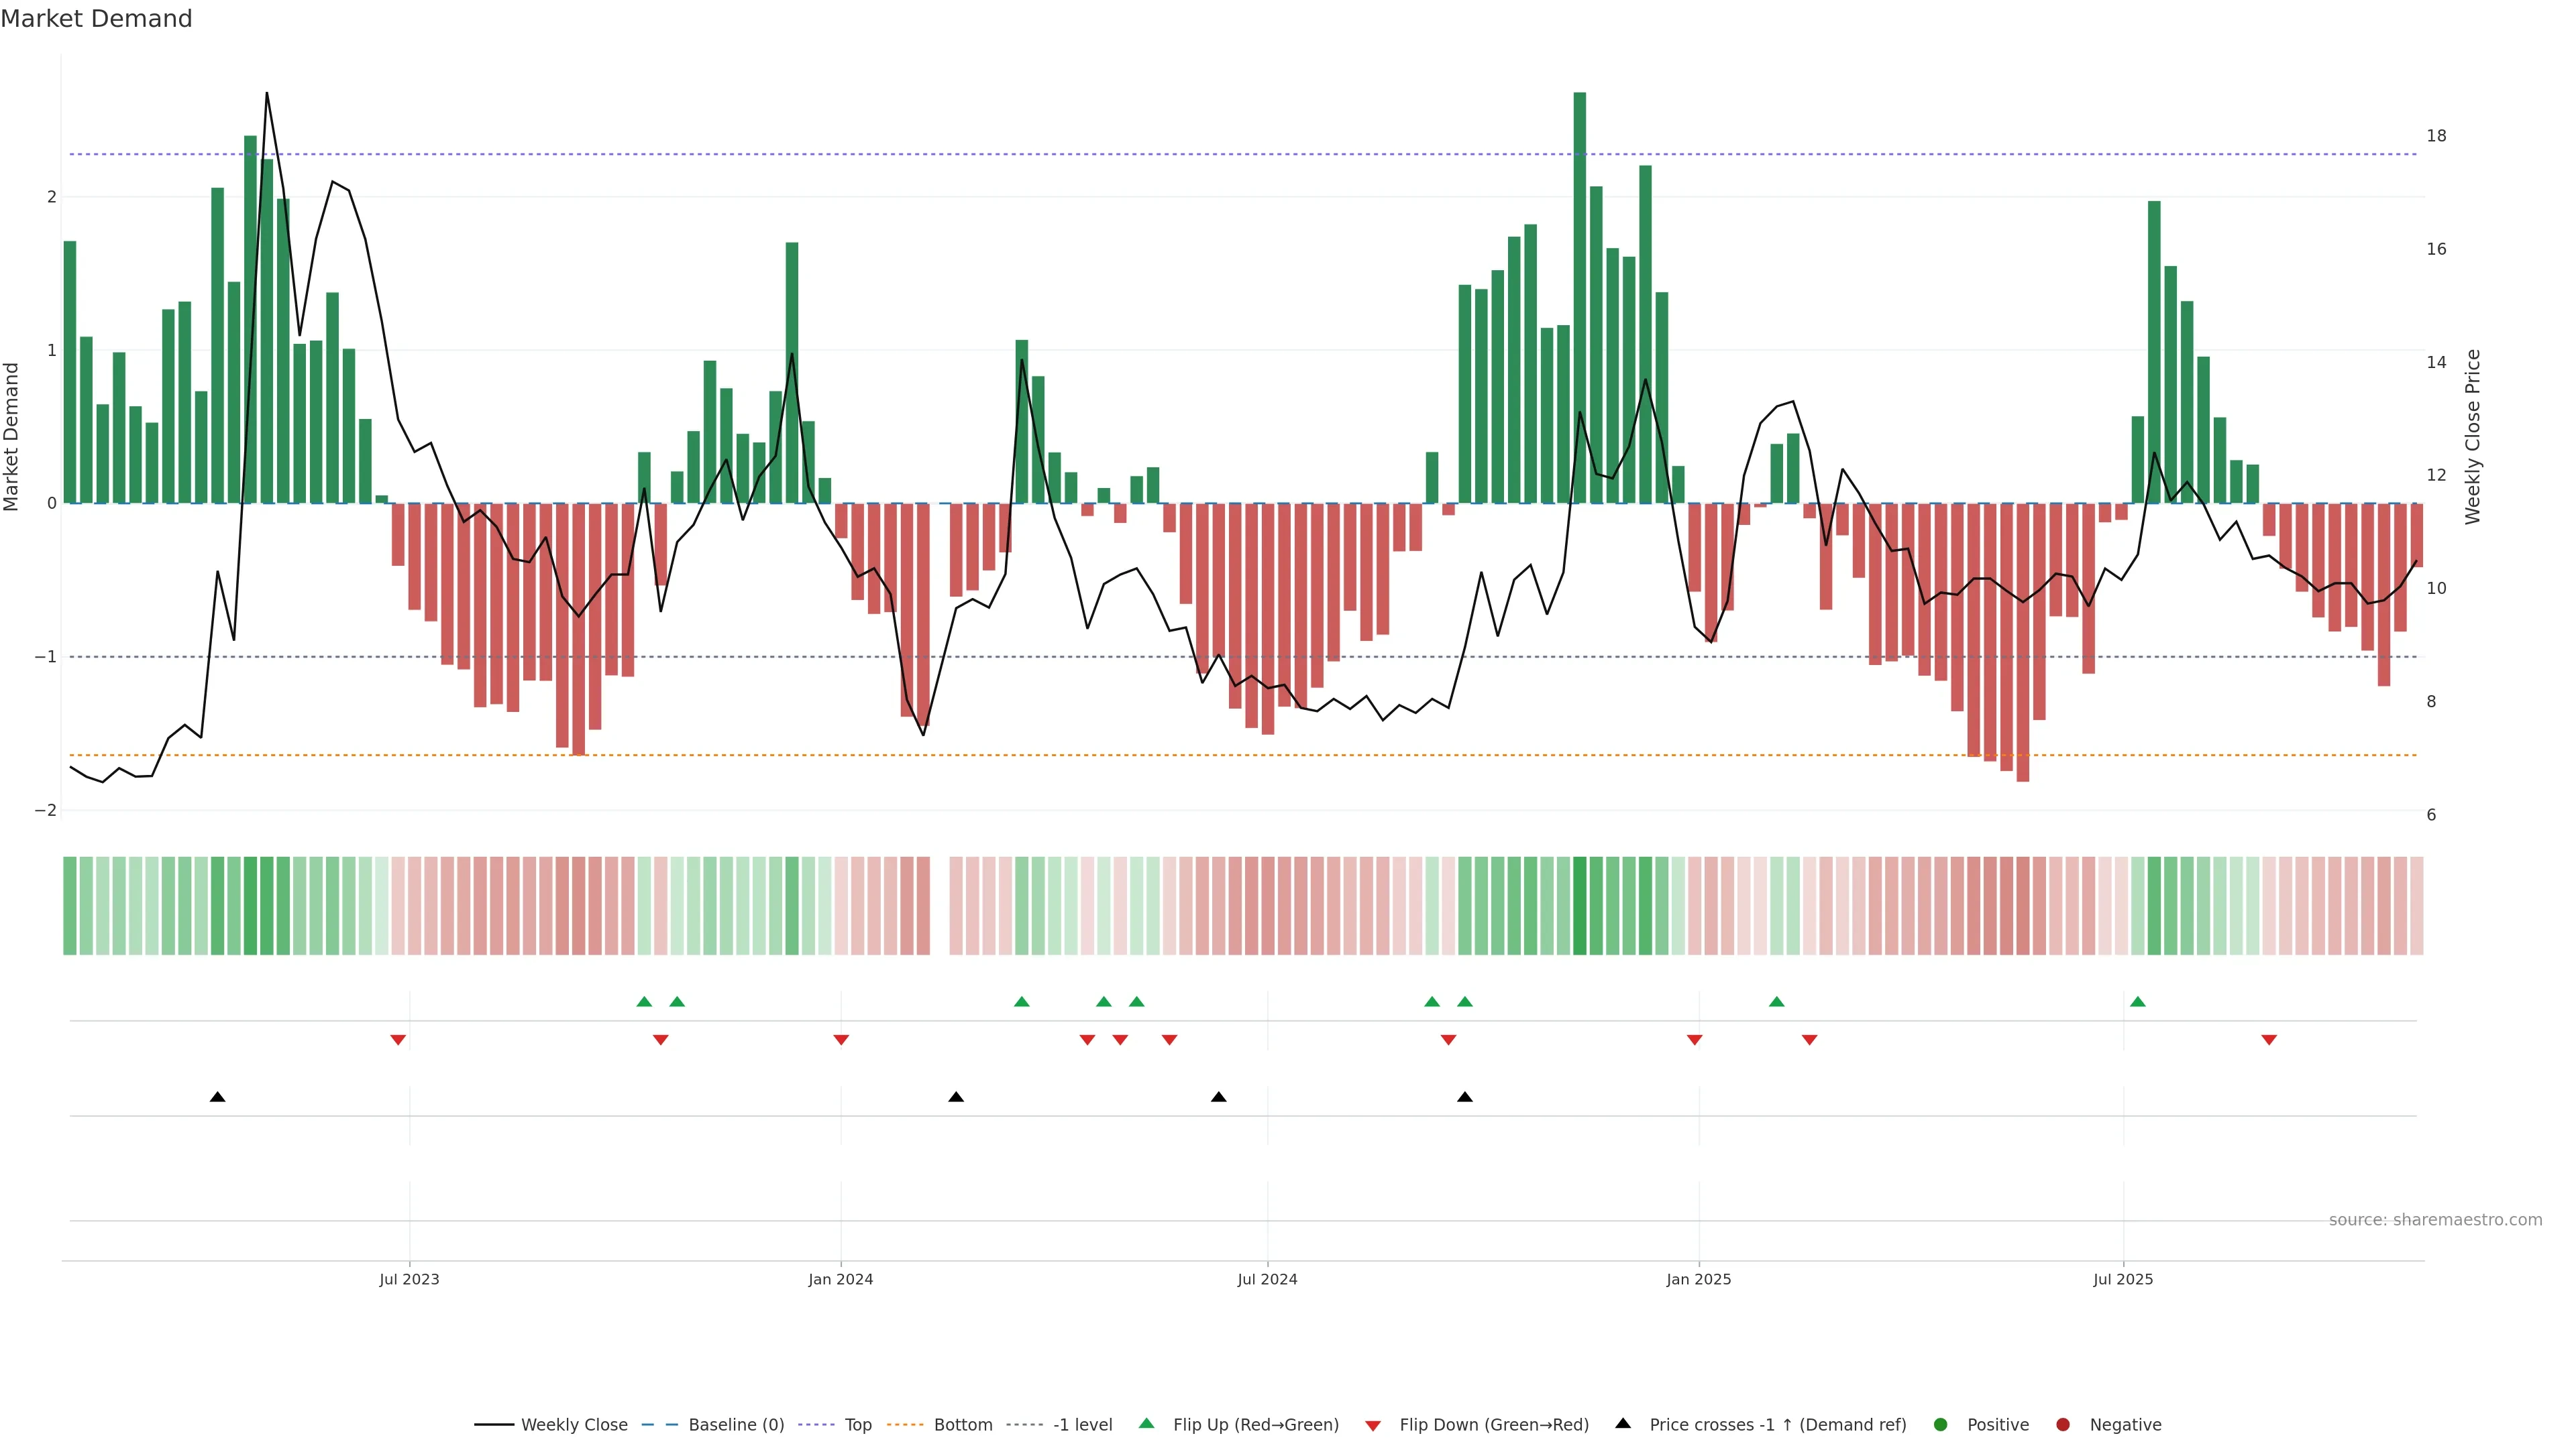Select the first black price-cross triangle marker
Image resolution: width=2576 pixels, height=1448 pixels.
pyautogui.click(x=217, y=1097)
